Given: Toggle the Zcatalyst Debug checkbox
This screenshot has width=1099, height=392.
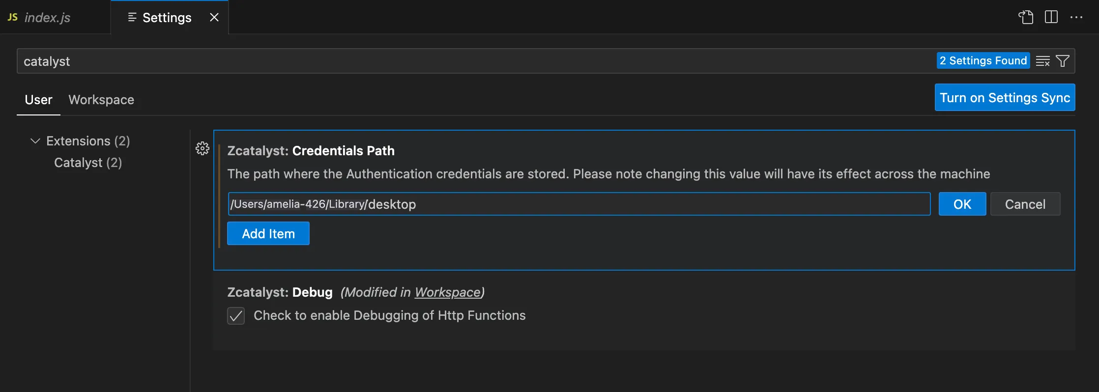Looking at the screenshot, I should point(236,315).
